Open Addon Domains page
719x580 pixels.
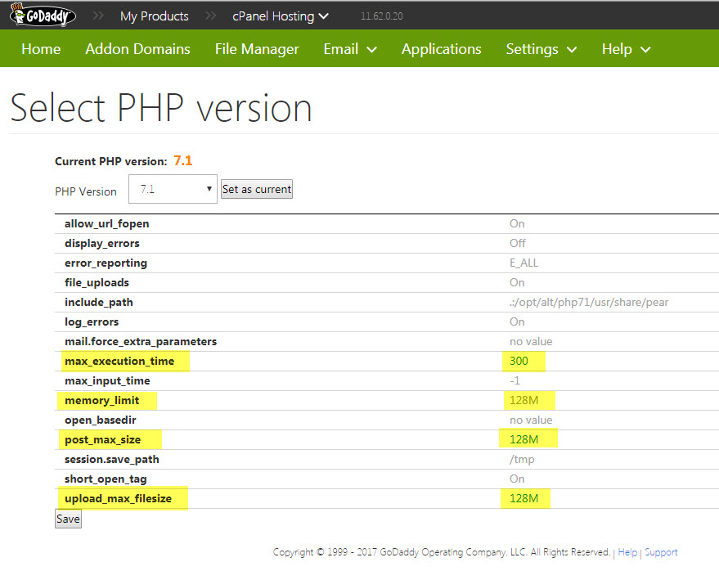pos(137,49)
